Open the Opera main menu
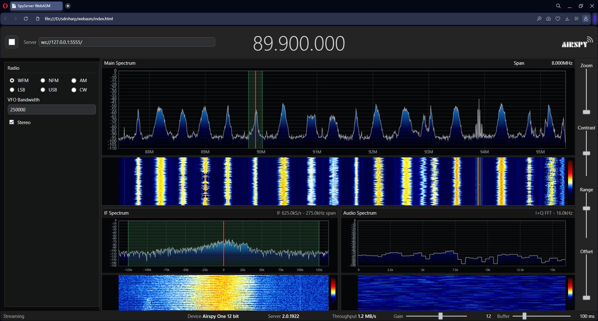 5,5
